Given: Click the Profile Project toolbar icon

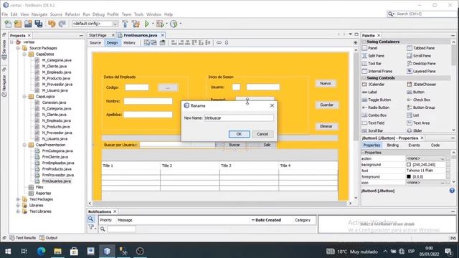Looking at the screenshot, I should point(174,24).
